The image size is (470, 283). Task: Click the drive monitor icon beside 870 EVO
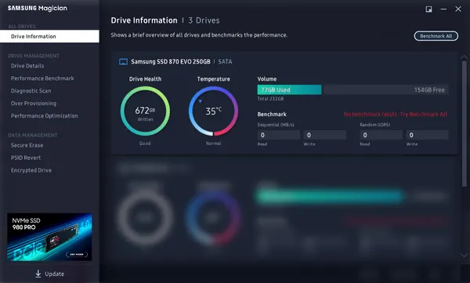123,62
